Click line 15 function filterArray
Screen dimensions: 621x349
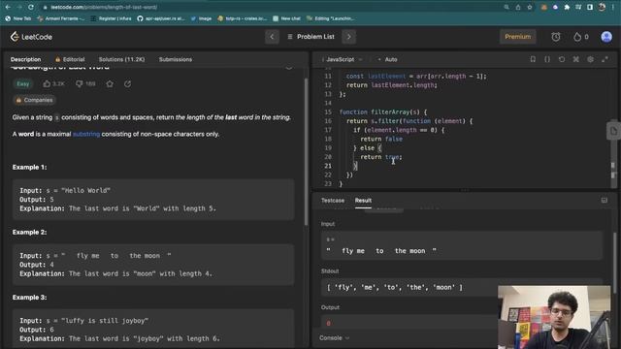click(383, 112)
